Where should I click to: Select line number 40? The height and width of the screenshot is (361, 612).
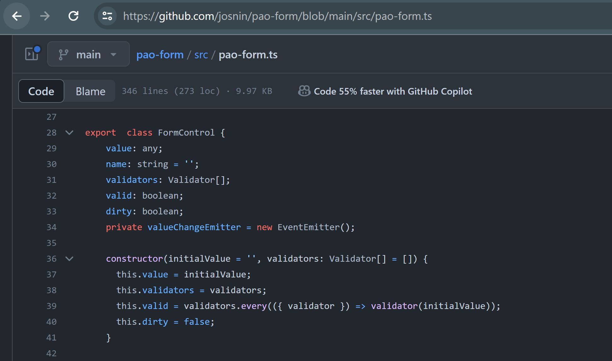pos(52,322)
